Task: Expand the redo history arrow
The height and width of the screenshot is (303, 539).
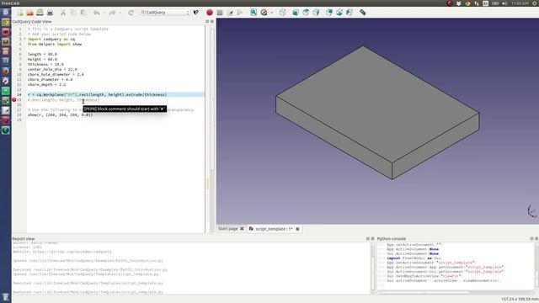Action: pos(120,13)
